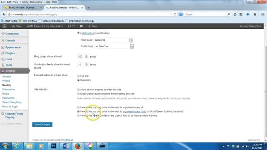Open the Posts page Select dropdown
267x150 pixels.
[x=114, y=46]
